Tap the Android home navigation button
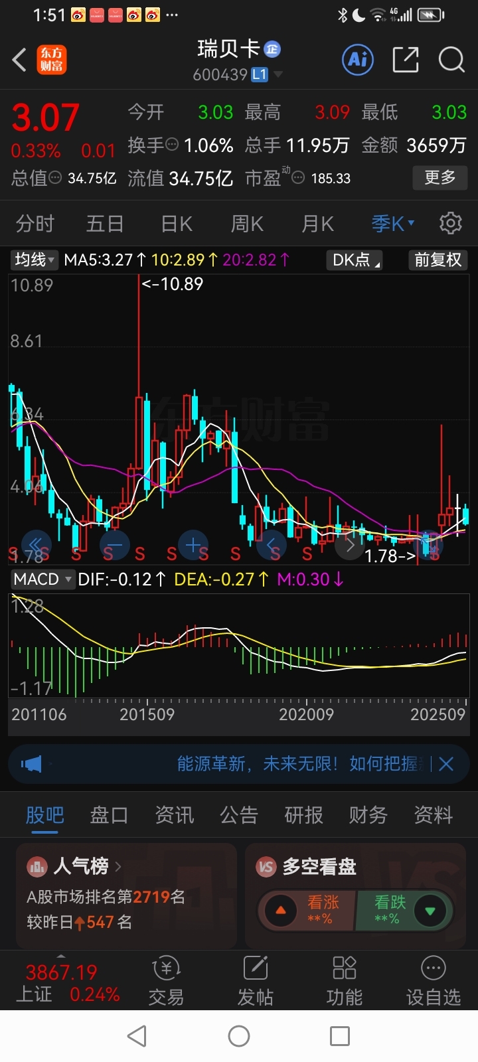The image size is (478, 1062). [239, 1036]
